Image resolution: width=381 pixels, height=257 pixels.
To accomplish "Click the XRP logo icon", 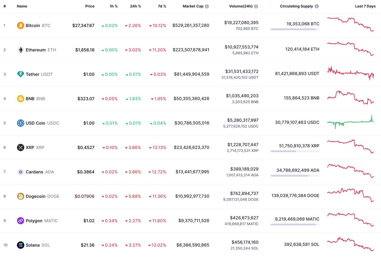I will tap(20, 148).
